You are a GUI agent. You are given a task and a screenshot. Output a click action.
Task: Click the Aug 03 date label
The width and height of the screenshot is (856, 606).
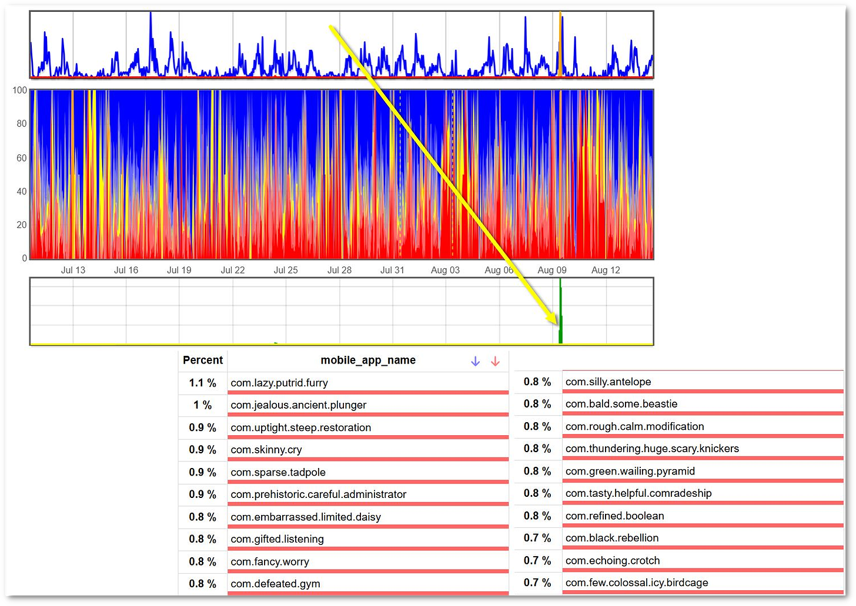(x=445, y=270)
